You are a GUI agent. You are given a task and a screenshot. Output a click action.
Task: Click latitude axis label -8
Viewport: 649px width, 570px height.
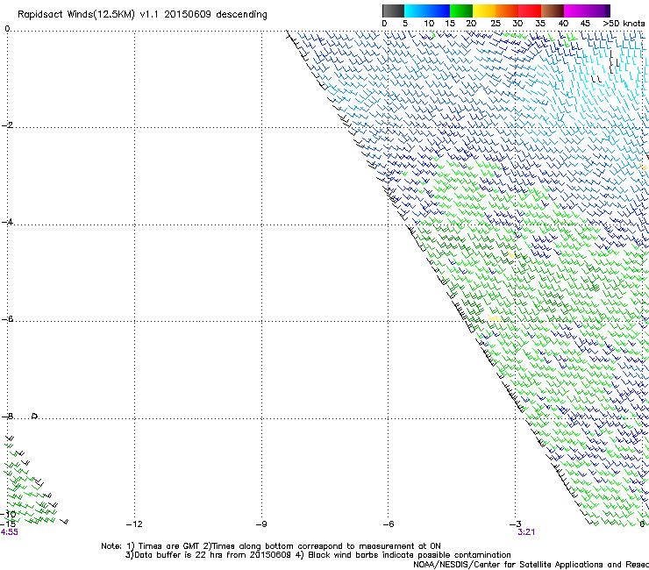point(7,416)
